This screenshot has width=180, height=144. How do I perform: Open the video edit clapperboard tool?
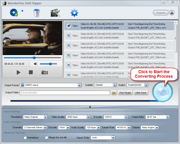pyautogui.click(x=55, y=13)
